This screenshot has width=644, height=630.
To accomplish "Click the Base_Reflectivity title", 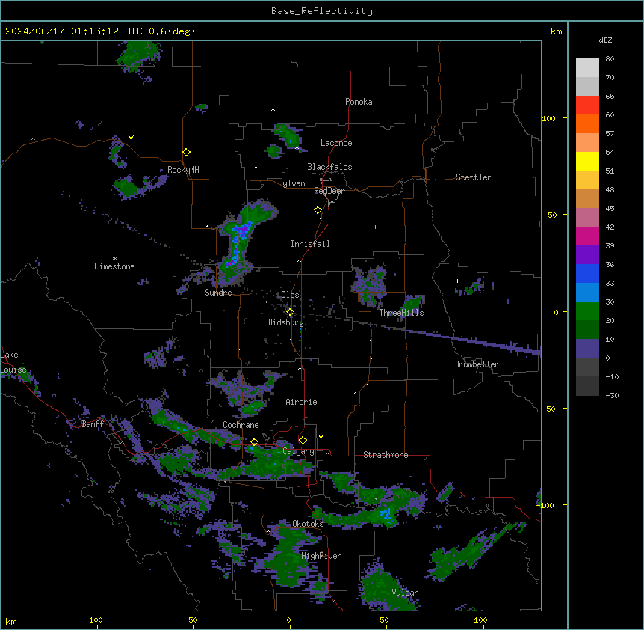I will (322, 11).
